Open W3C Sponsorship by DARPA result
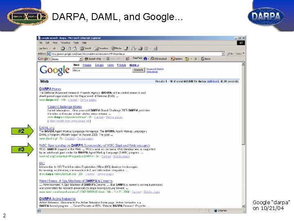The width and height of the screenshot is (294, 221). click(x=94, y=145)
